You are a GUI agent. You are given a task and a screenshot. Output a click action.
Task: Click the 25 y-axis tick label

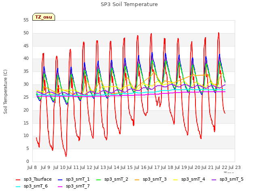pos(26,97)
